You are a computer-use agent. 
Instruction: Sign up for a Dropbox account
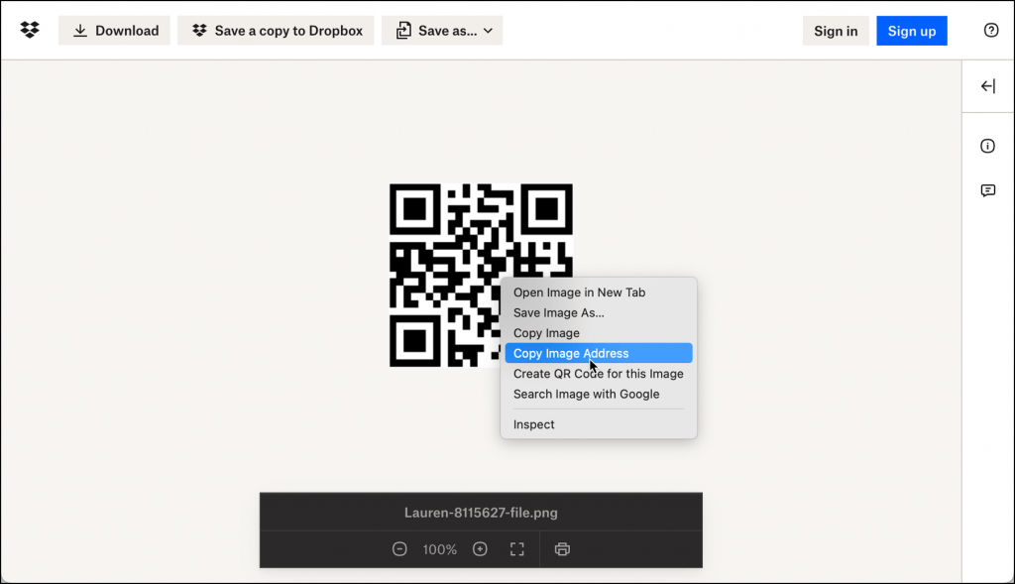(911, 30)
